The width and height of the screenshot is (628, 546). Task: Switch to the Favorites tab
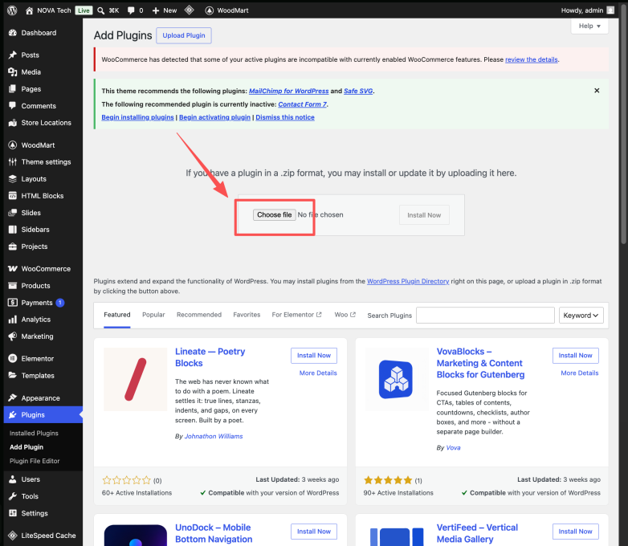[x=247, y=315]
